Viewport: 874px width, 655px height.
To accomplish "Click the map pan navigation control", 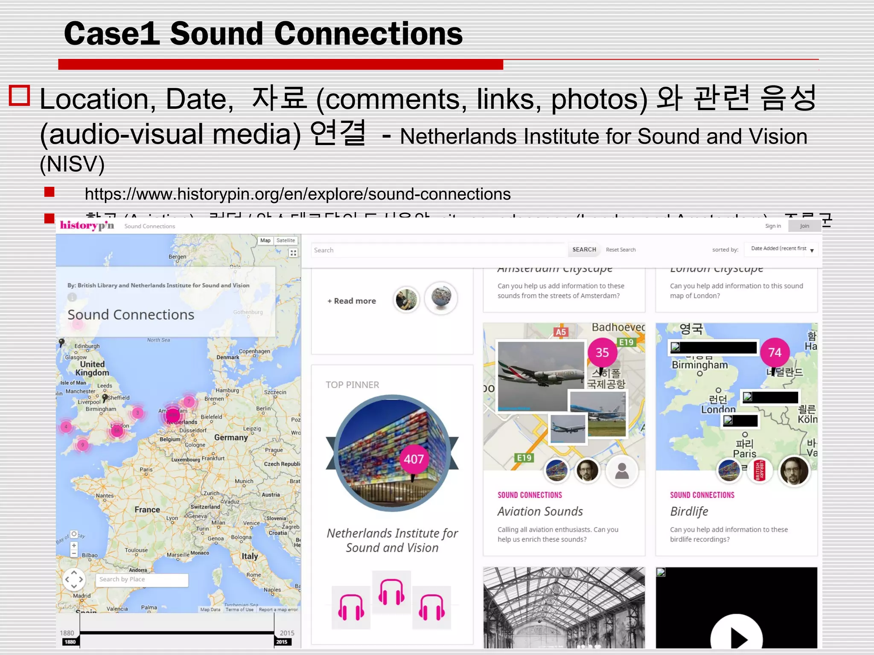I will [x=74, y=580].
